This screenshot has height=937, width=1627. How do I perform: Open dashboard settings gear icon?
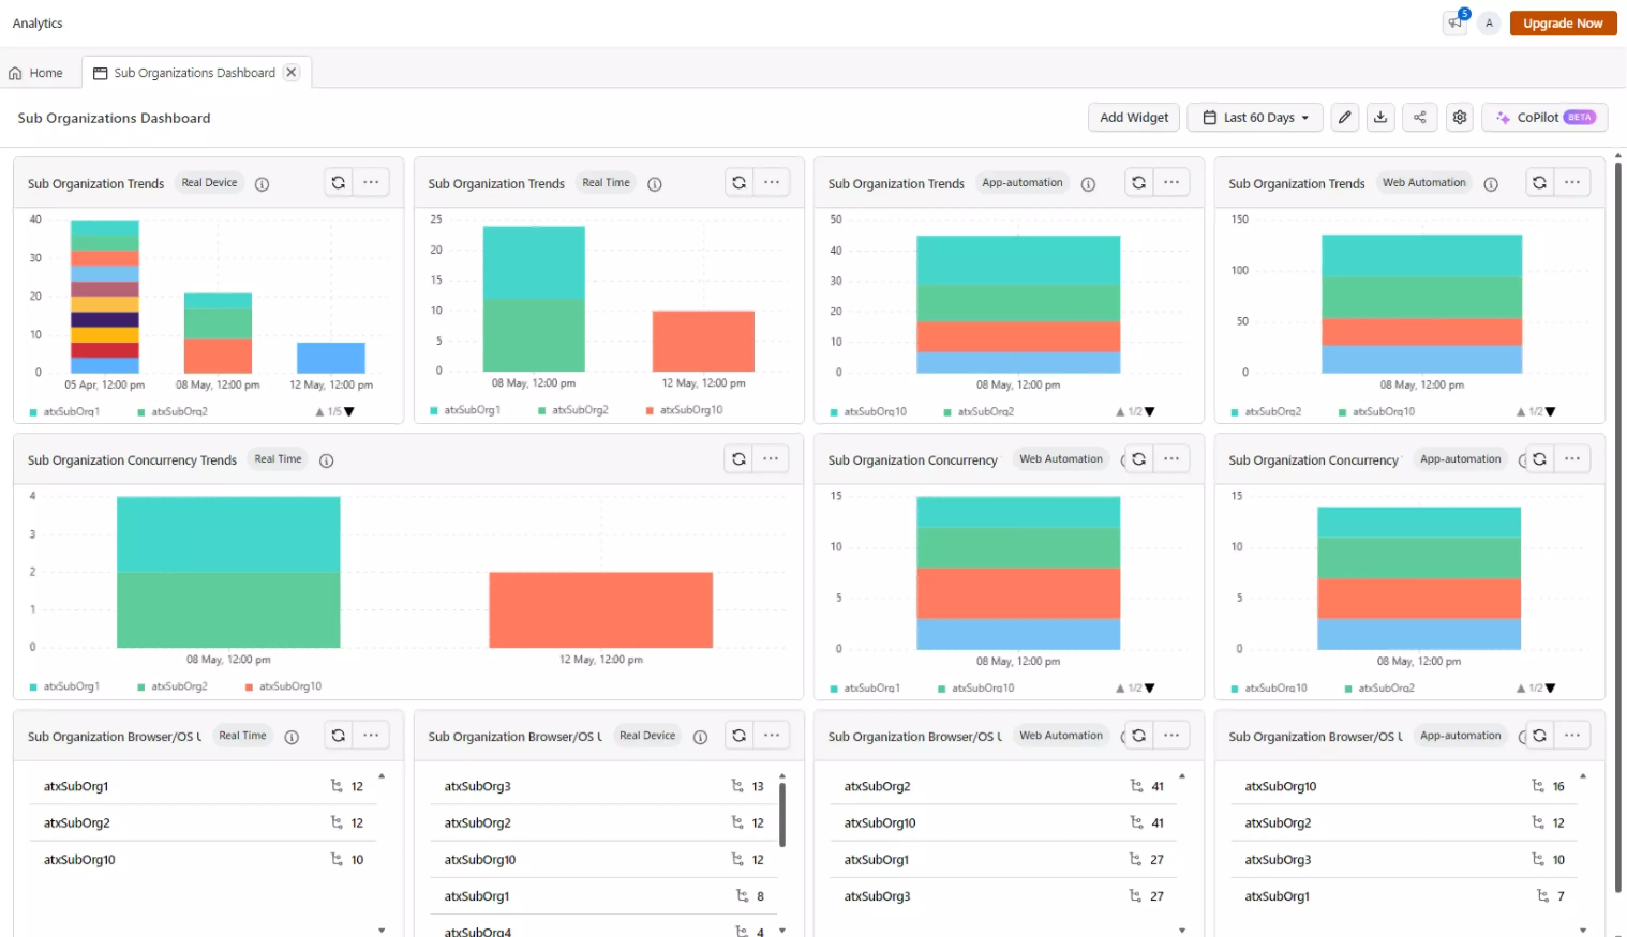pyautogui.click(x=1460, y=117)
